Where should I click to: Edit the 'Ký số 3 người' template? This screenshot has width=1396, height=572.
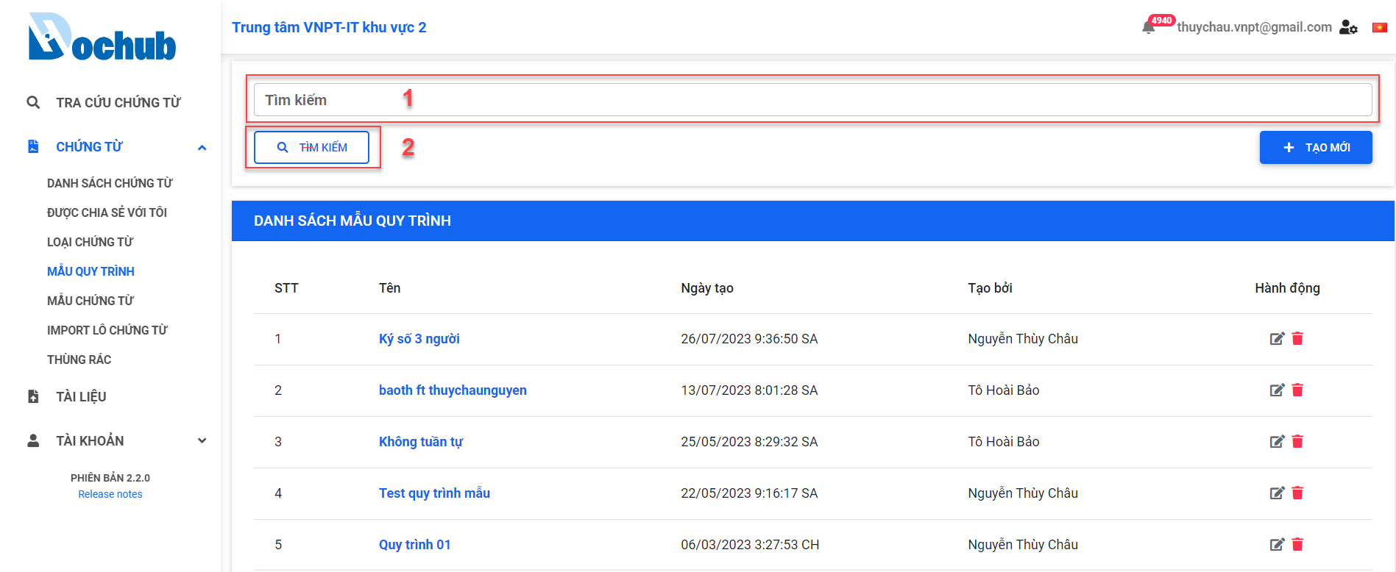1277,338
